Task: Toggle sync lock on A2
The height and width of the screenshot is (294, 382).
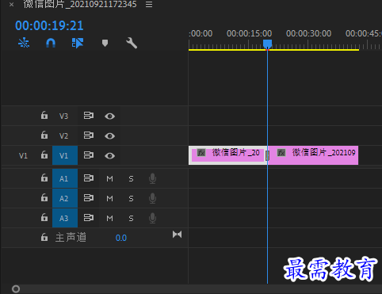Action: pos(89,198)
